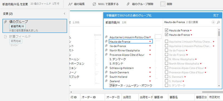Click paperclip icon beside Schleswig-Holstein
The image size is (223, 101).
point(106,68)
